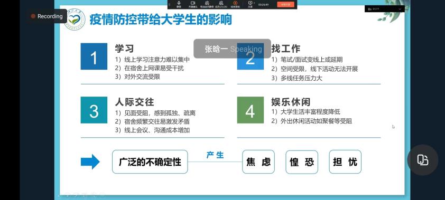Tap the floating screen switch button
The image size is (445, 200).
423,160
